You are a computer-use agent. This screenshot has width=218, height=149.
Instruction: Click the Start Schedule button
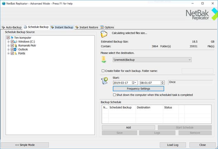tap(185, 128)
